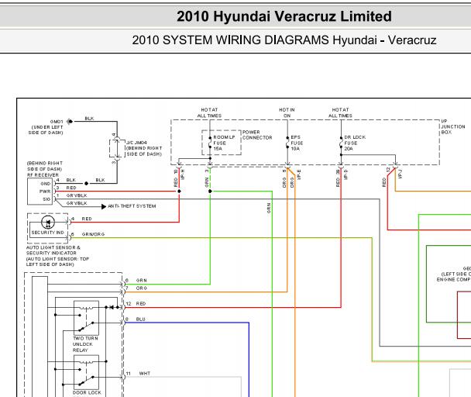Click the 'DOOR LOCK' relay label

coord(87,392)
